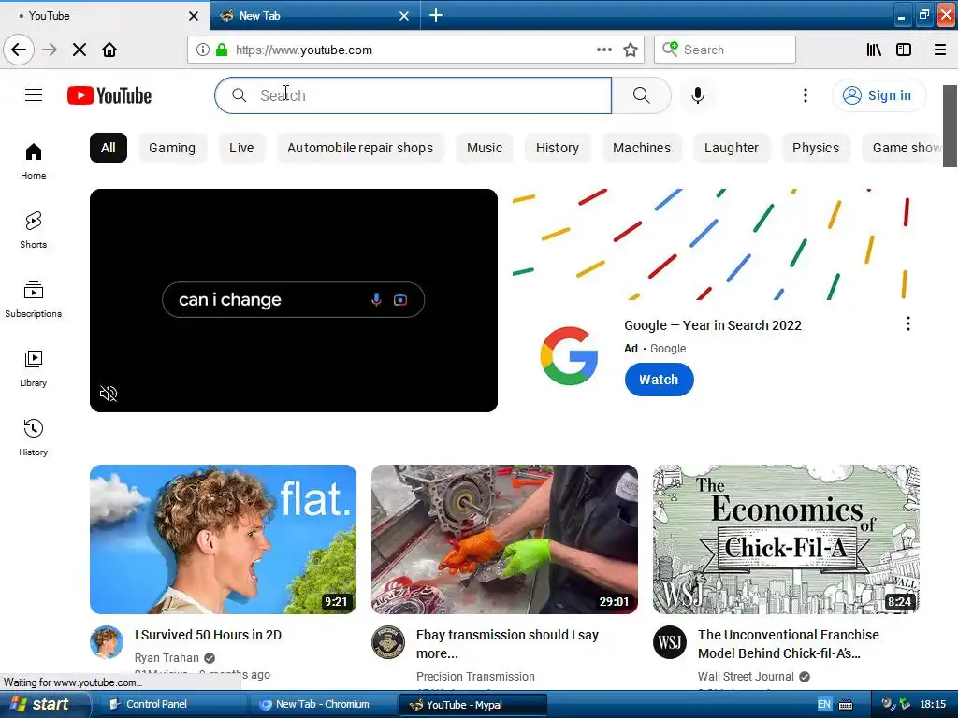This screenshot has height=718, width=958.
Task: Open Library in the YouTube sidebar
Action: point(33,368)
